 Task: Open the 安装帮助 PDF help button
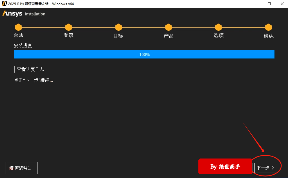(21, 168)
